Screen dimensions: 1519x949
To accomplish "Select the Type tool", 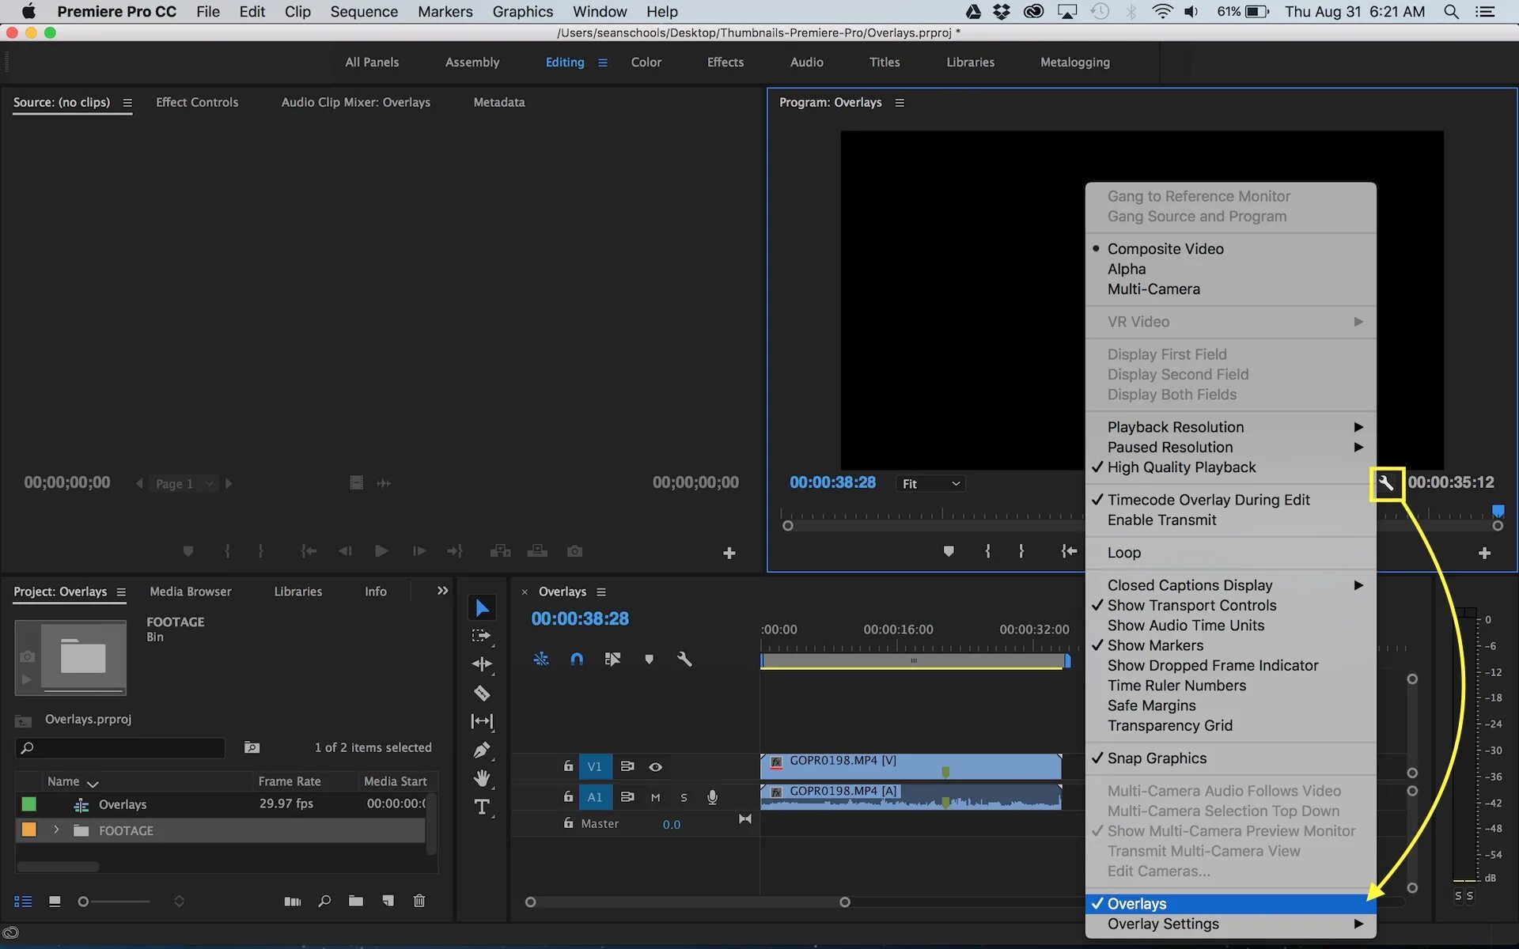I will 481,807.
